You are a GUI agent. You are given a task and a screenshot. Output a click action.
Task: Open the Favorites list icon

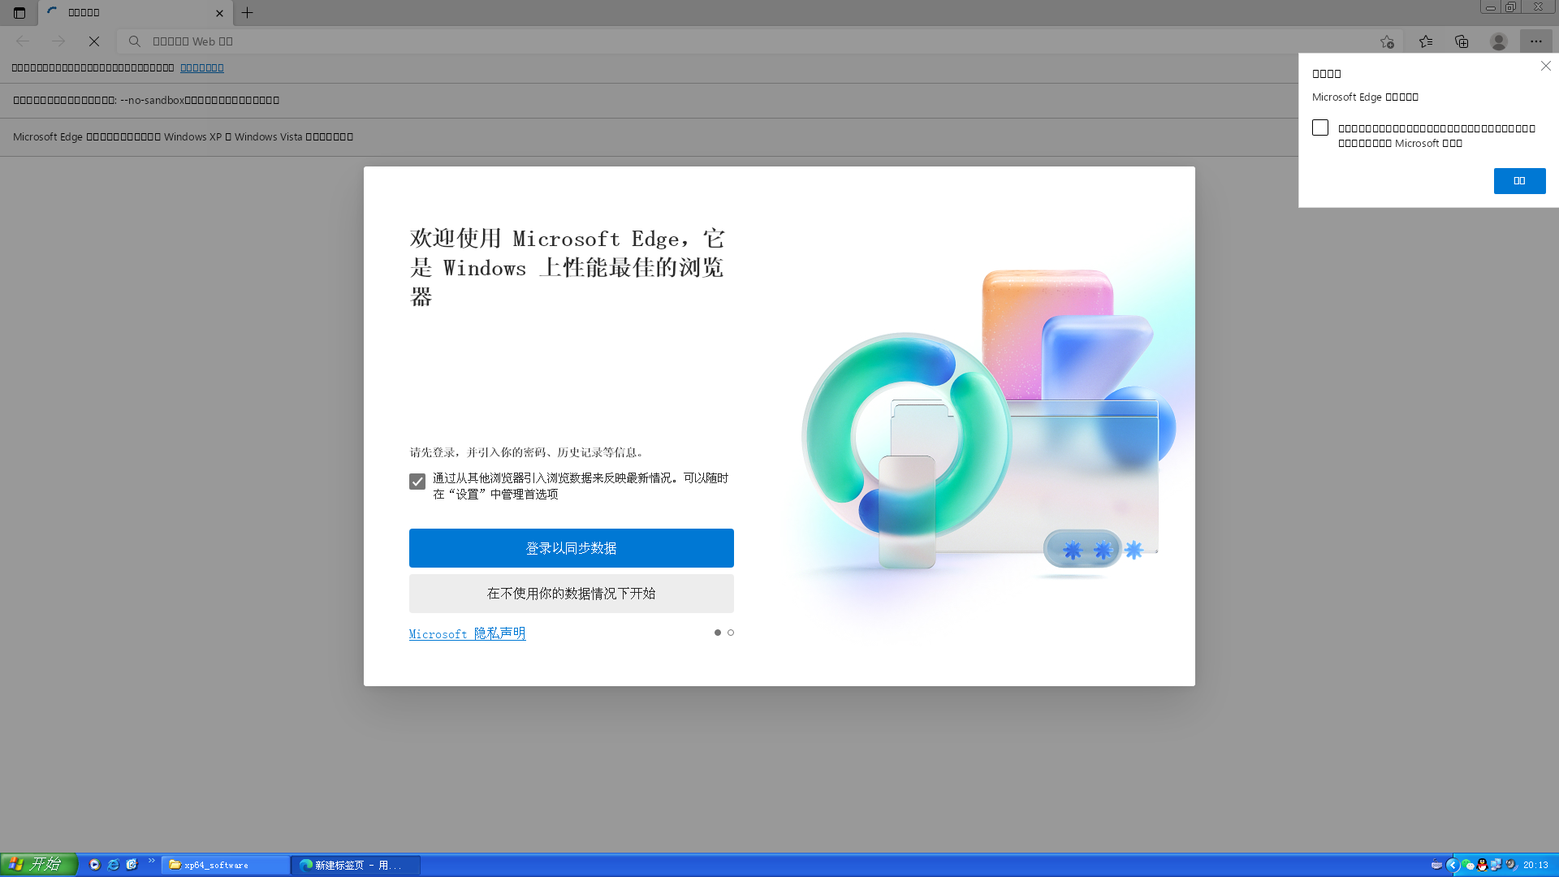(1426, 41)
